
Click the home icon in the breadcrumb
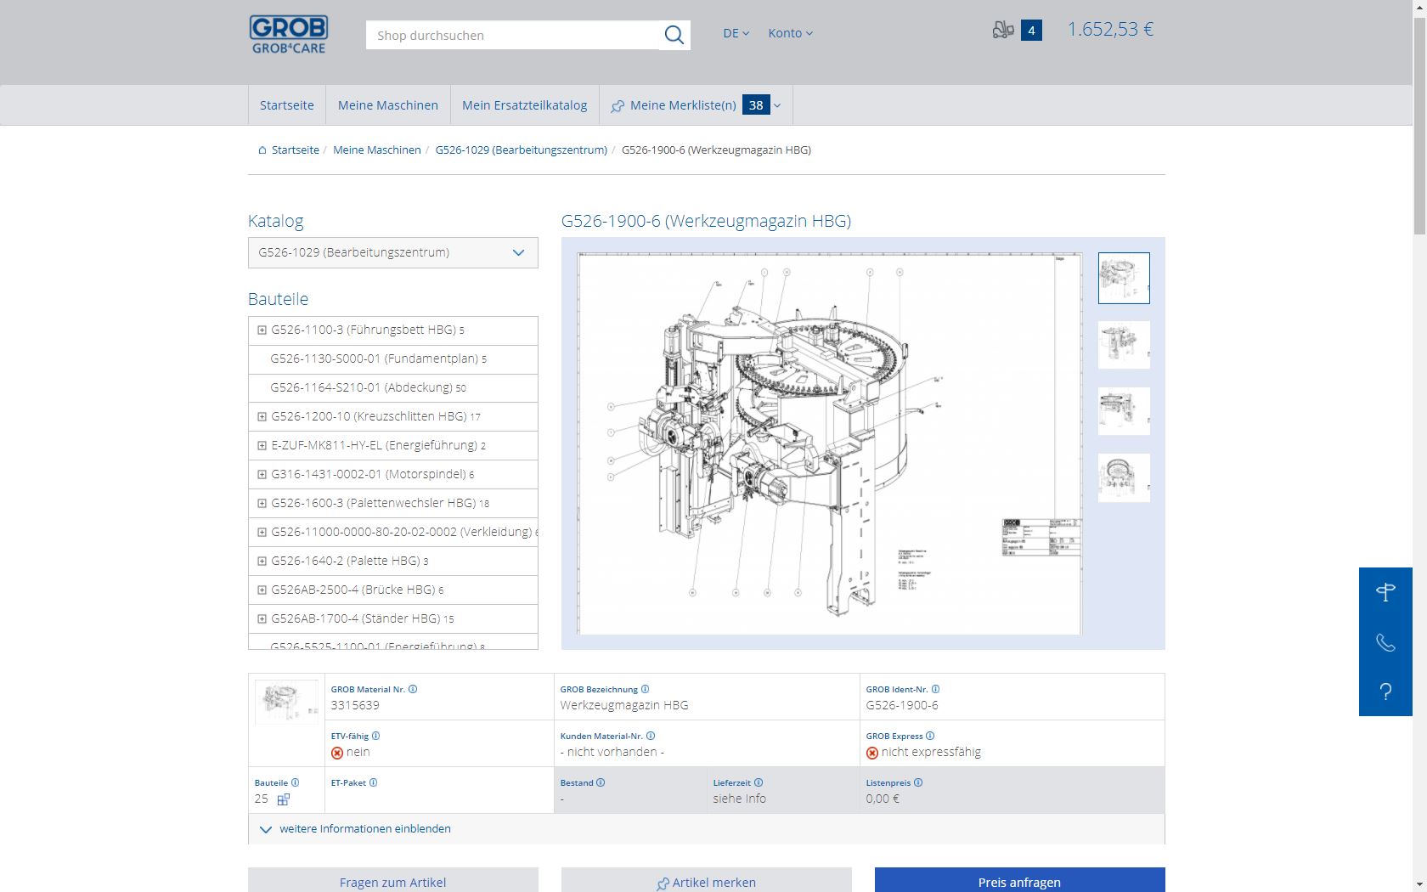262,150
